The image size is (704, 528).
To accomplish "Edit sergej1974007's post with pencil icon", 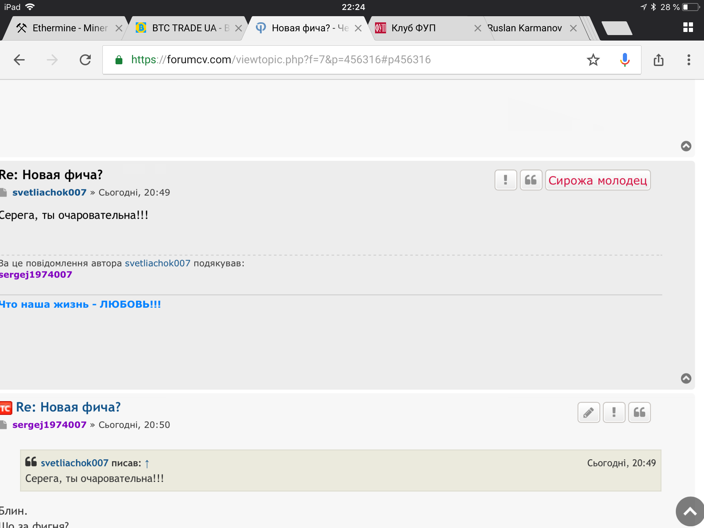I will coord(588,412).
